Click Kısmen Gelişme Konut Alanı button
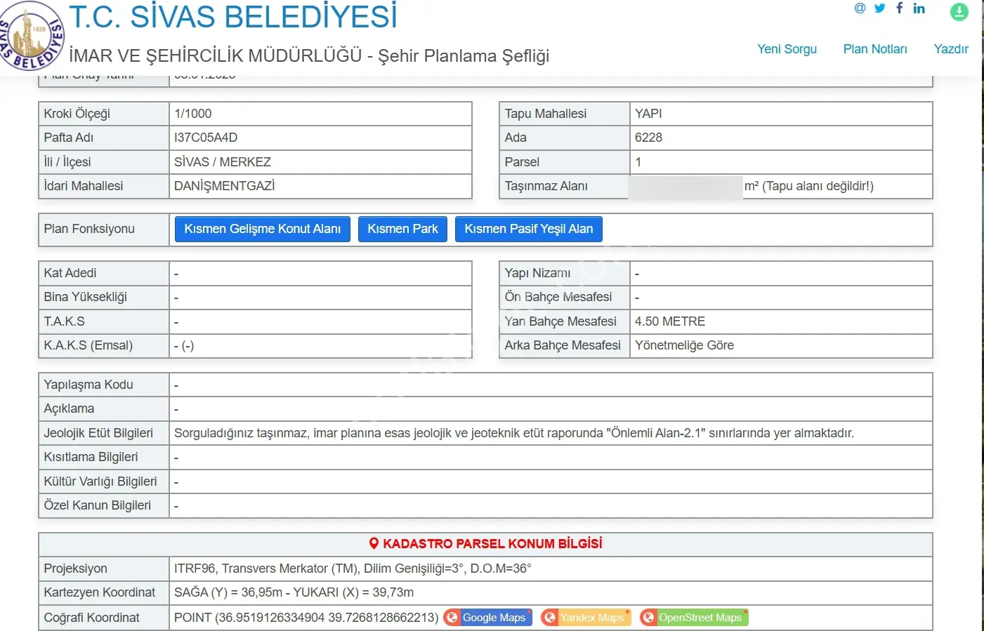 (x=263, y=229)
